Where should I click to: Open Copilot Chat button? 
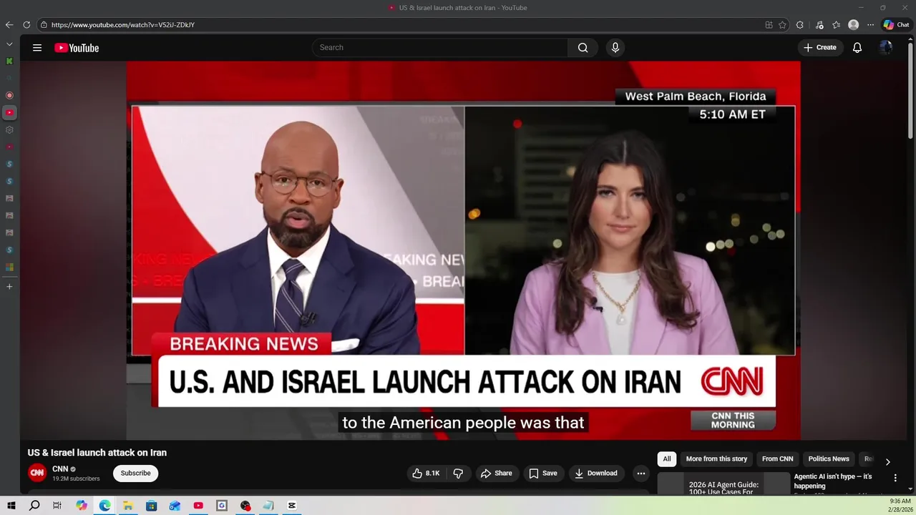[897, 24]
